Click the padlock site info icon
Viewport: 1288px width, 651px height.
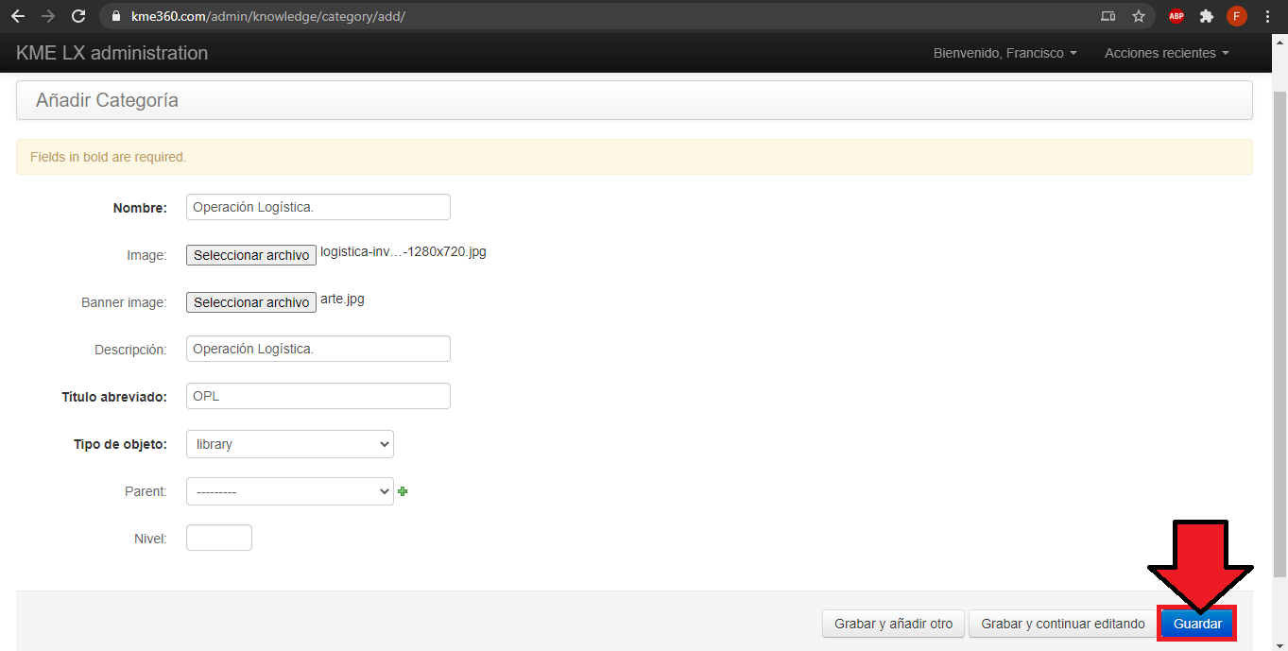[x=116, y=16]
